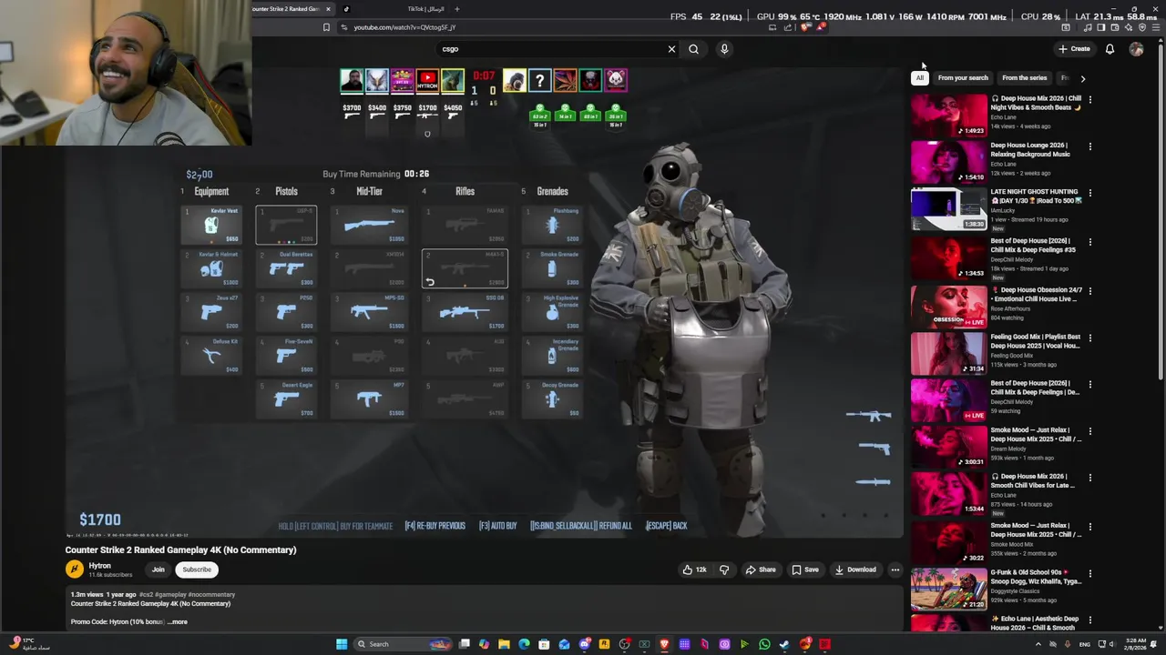Screen dimensions: 1166x655
Task: Open the YouTube account avatar menu
Action: tap(1136, 49)
